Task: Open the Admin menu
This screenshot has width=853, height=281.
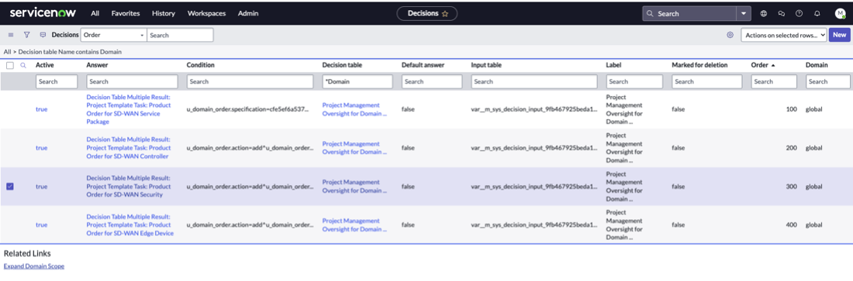Action: point(248,14)
